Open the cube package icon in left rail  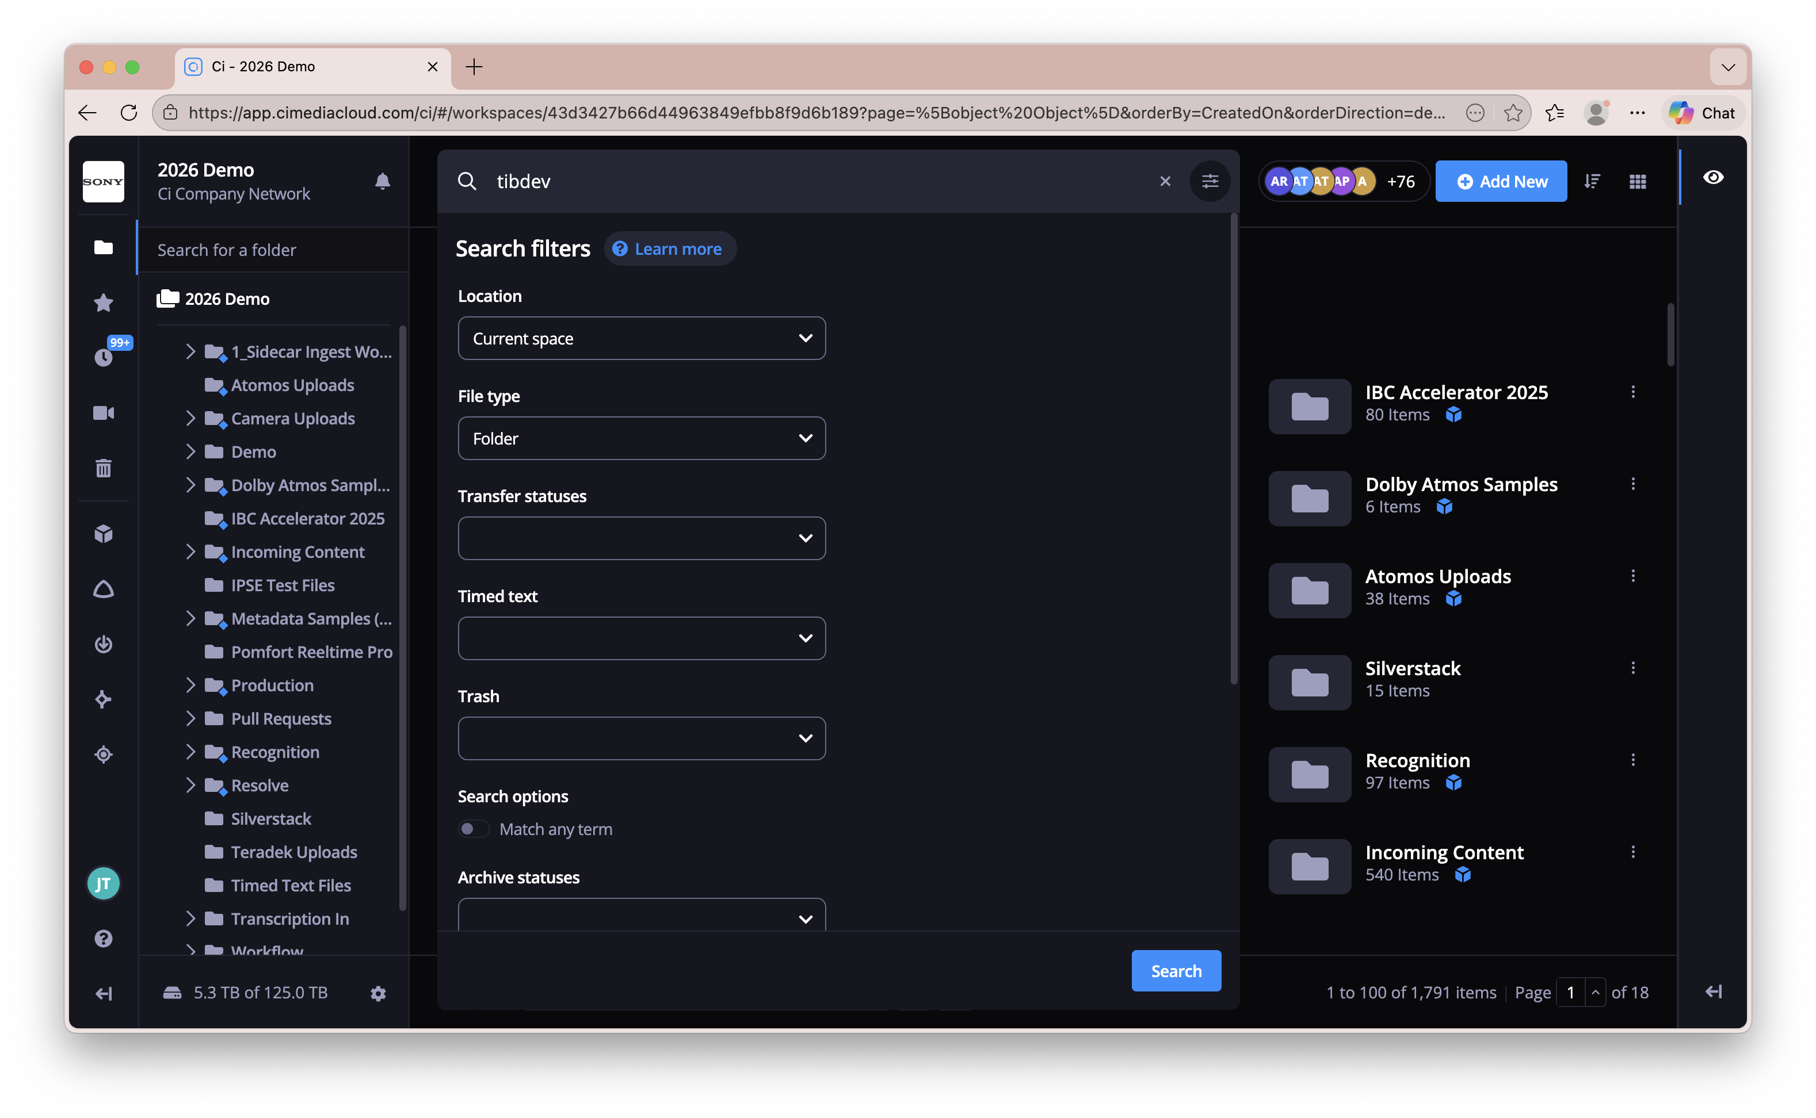(x=104, y=534)
